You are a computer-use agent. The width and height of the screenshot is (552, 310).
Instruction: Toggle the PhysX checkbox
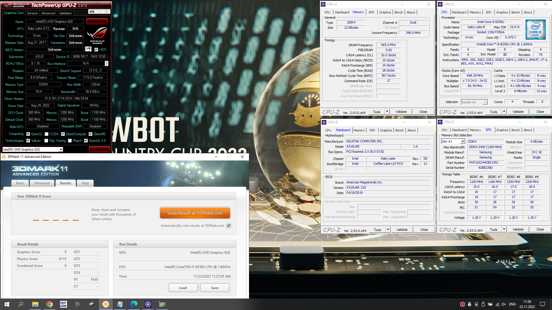pyautogui.click(x=70, y=141)
